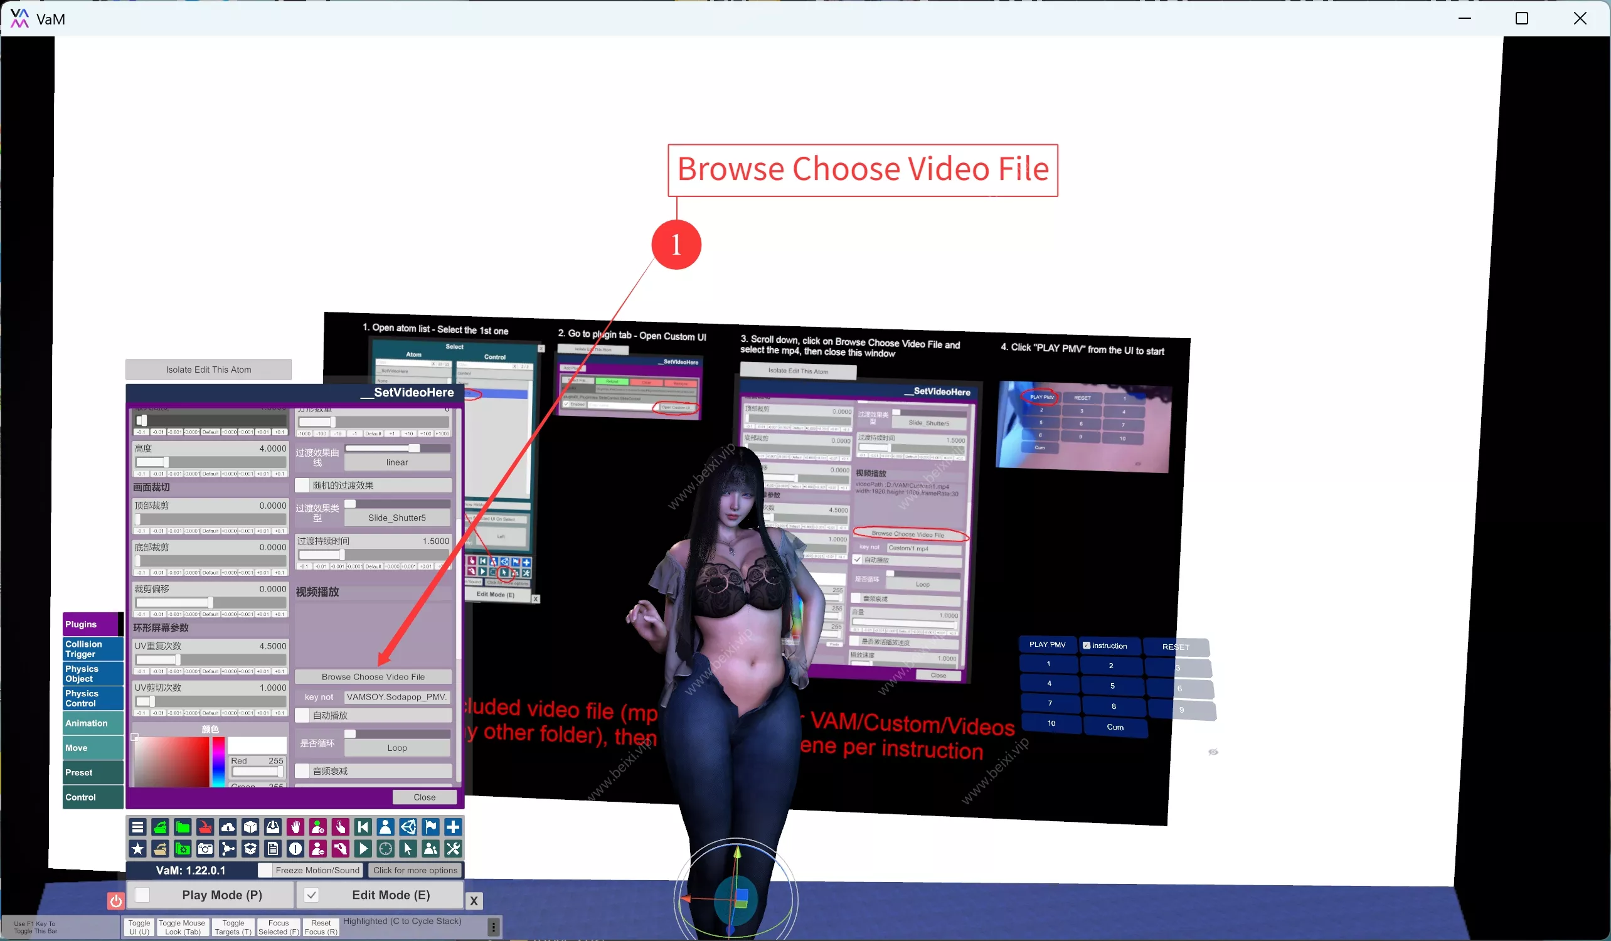1611x941 pixels.
Task: Take screenshot with the camera icon
Action: point(205,849)
